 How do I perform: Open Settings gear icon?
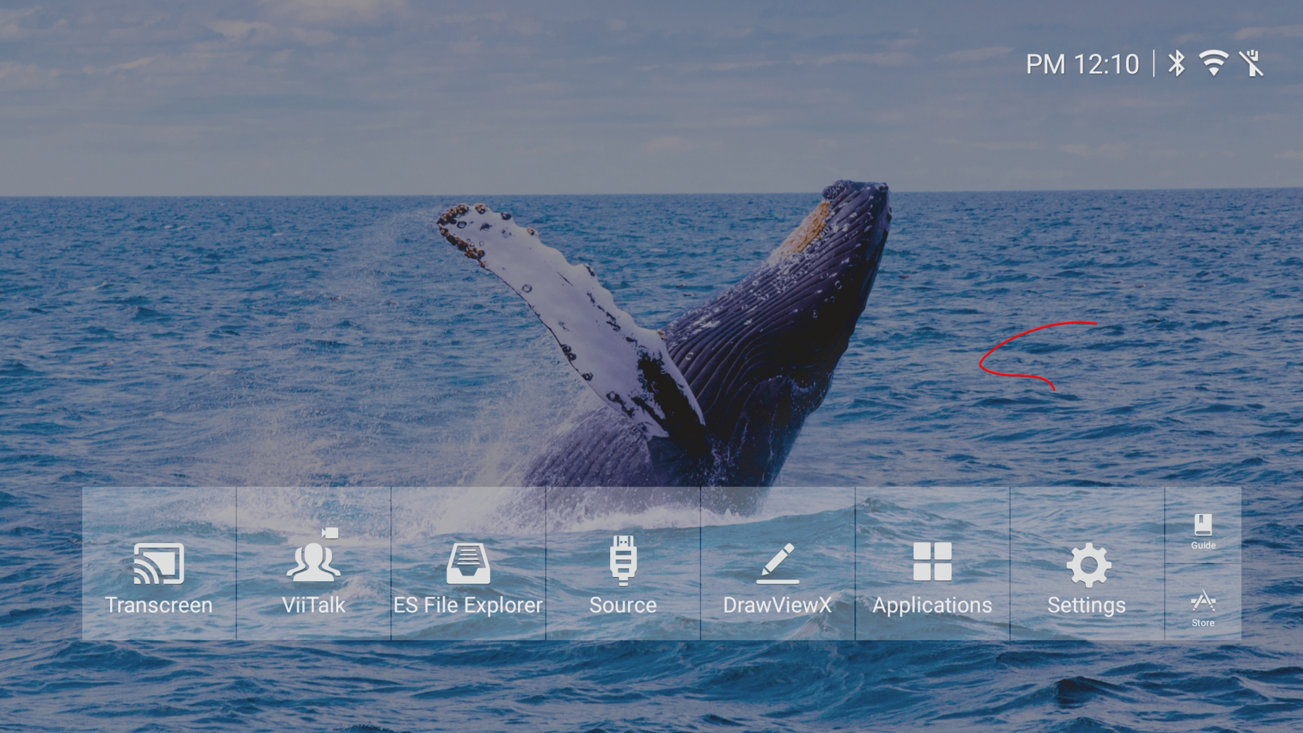[x=1087, y=565]
